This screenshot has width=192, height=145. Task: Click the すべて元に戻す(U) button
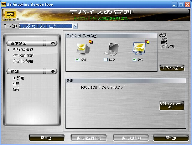click(89, 138)
